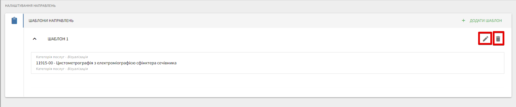516x107 pixels.
Task: Click the word електроміографією in the service name
Action: (116, 63)
